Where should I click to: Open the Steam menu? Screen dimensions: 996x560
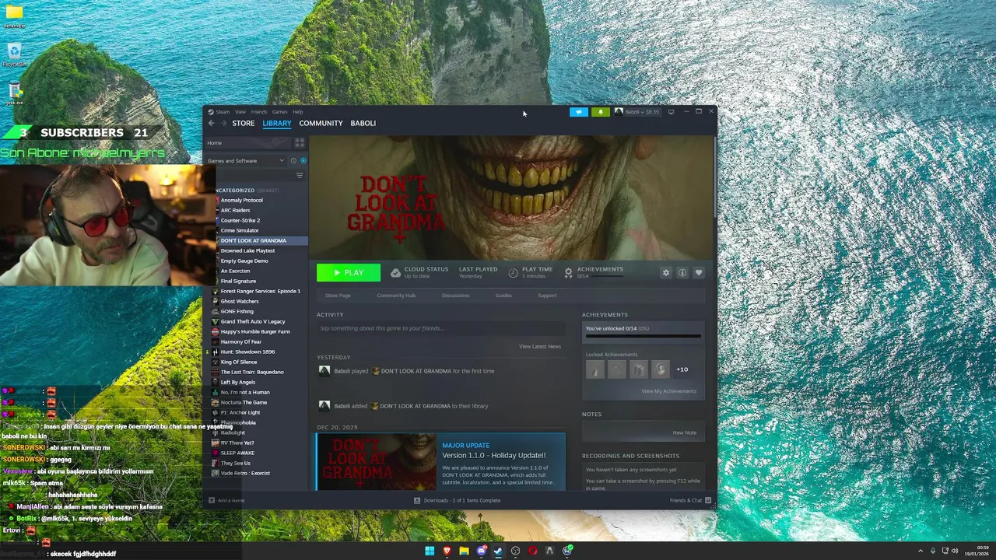(223, 112)
